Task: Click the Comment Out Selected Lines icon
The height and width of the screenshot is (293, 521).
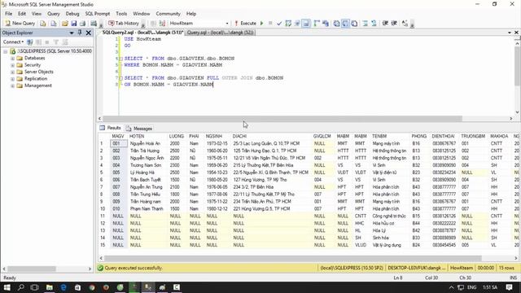Action: coord(365,24)
